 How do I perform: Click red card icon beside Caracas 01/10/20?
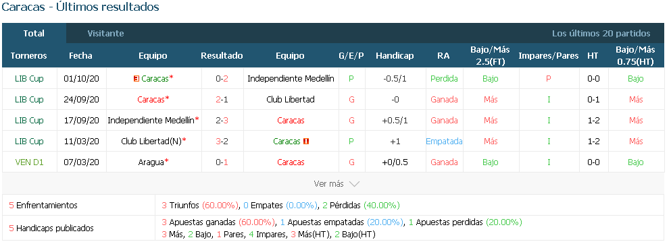click(x=136, y=79)
